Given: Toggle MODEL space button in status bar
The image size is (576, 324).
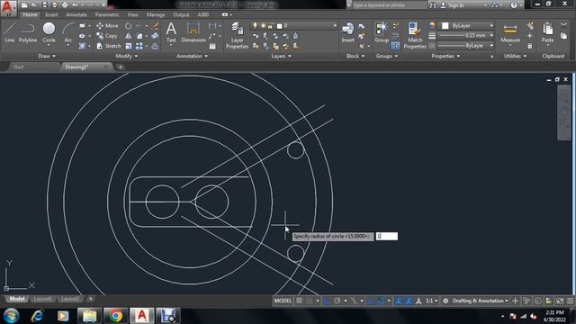Looking at the screenshot, I should [283, 301].
